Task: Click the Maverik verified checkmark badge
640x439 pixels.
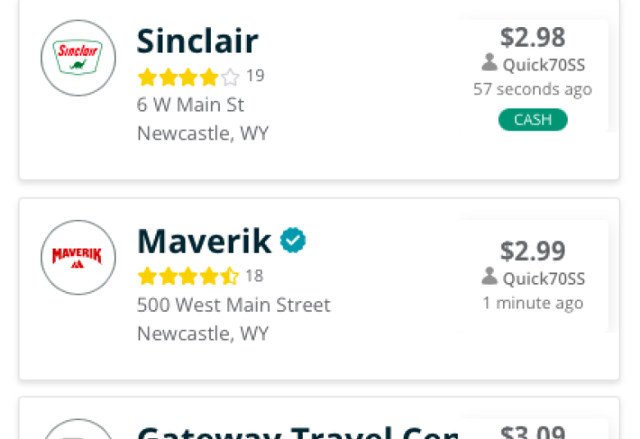Action: [293, 240]
